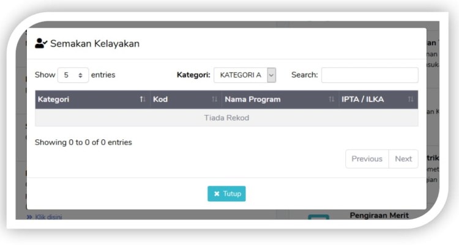Close the dialog with the Tutup button
Viewport: 459px width, 245px height.
pos(226,194)
